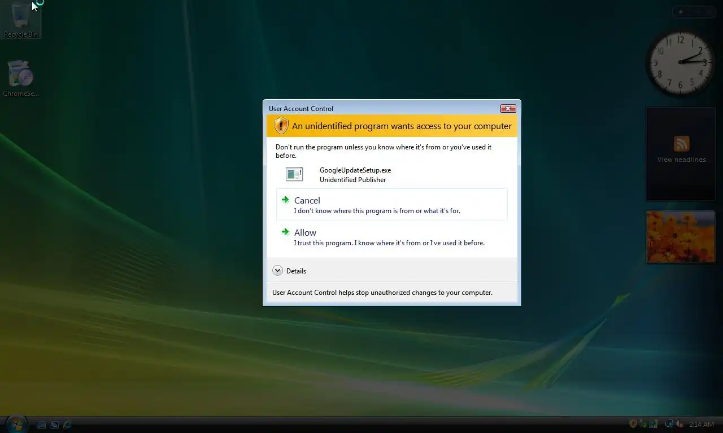Click the 'GoogleUpdateSetup.exe' file name text

tap(355, 170)
